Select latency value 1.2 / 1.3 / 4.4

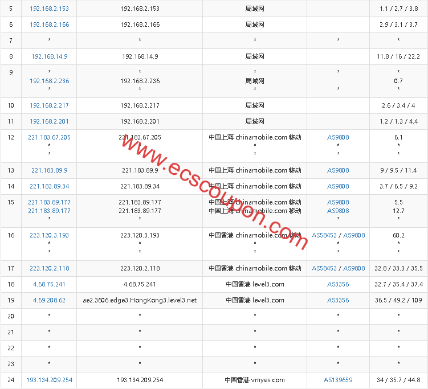coord(398,121)
